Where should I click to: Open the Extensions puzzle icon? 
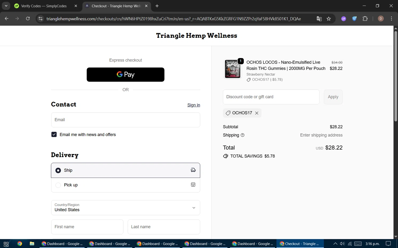point(365,19)
